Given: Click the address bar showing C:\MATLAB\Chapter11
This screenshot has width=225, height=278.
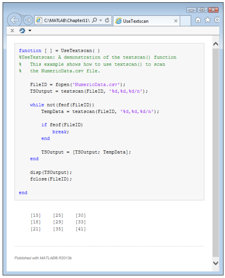Looking at the screenshot, I should coord(67,20).
